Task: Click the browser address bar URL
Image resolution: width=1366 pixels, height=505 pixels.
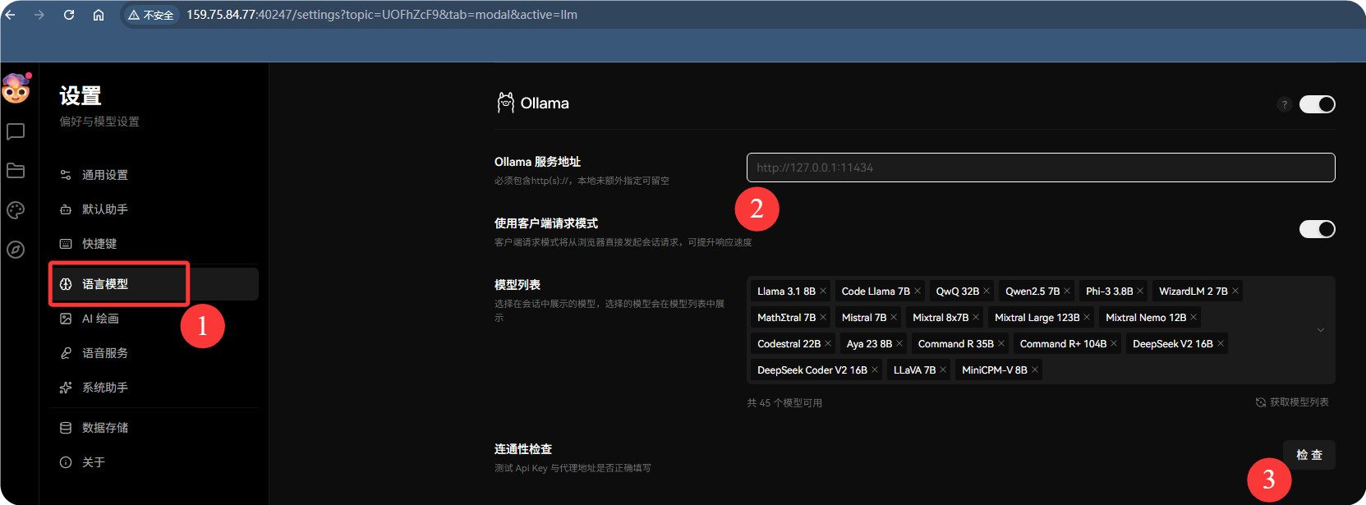Action: click(382, 15)
